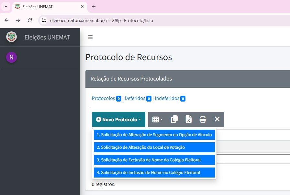Reload the page with the refresh icon

tap(30, 20)
